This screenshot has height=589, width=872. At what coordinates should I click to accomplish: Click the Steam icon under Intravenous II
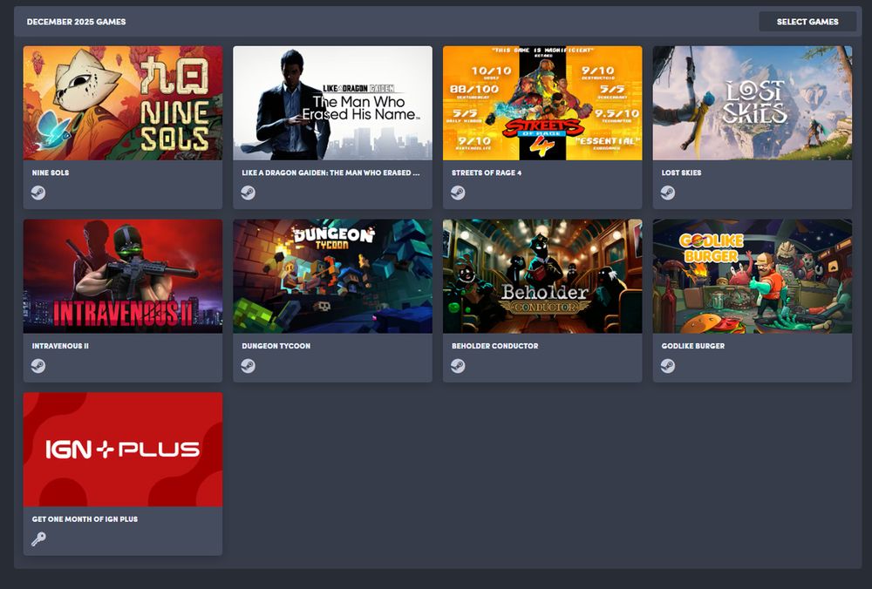point(38,366)
